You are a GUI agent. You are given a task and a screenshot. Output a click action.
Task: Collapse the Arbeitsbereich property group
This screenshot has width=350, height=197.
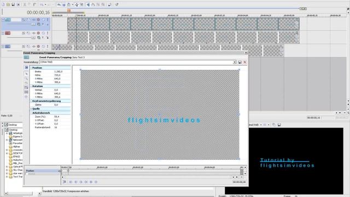(31, 113)
